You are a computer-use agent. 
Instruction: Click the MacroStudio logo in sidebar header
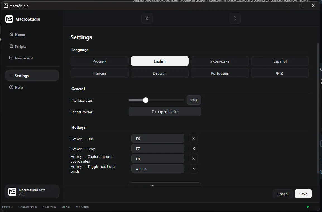pos(9,19)
